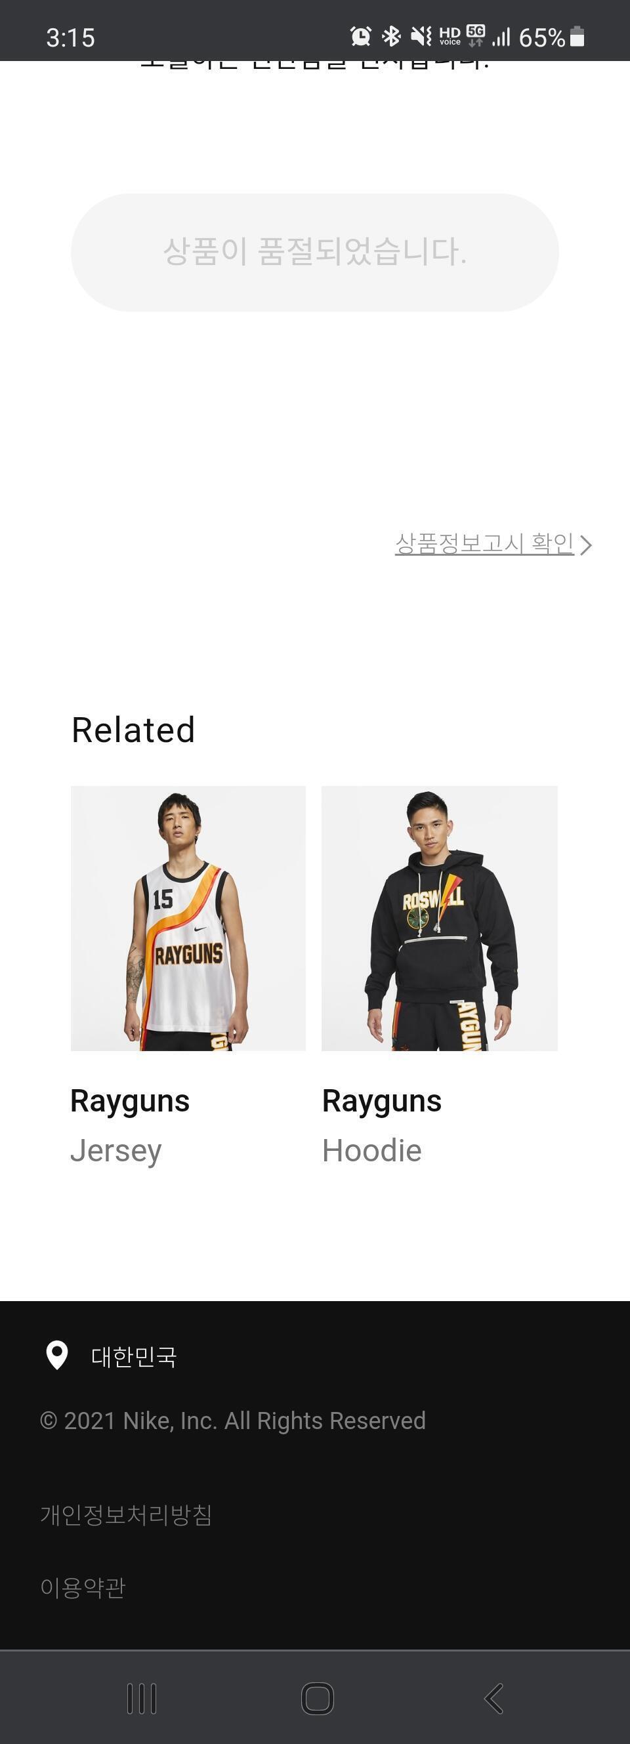Tap the location pin icon in footer
This screenshot has width=630, height=1744.
coord(57,1356)
